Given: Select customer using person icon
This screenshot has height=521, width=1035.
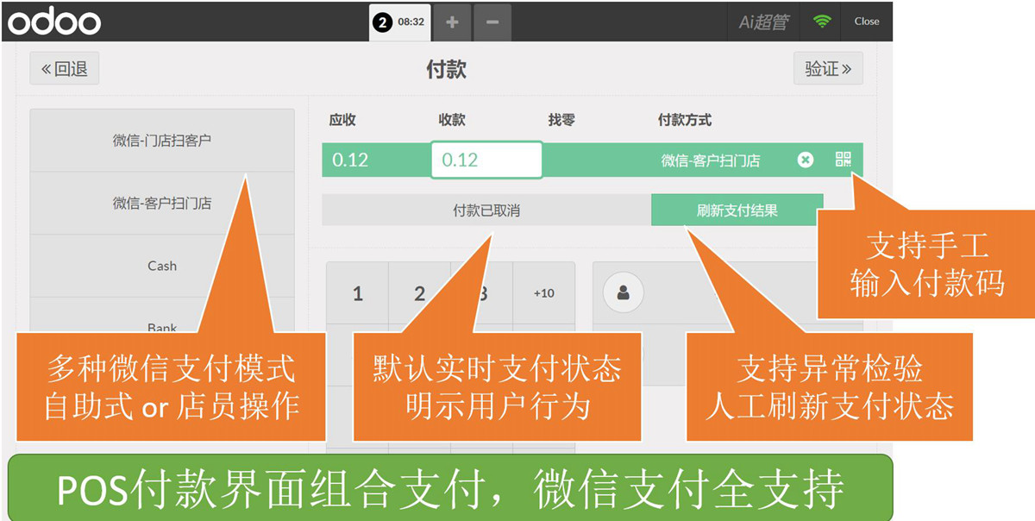Looking at the screenshot, I should pyautogui.click(x=624, y=293).
